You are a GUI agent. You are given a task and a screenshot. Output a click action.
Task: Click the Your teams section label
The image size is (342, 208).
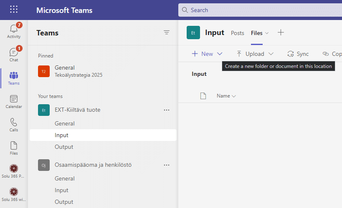50,96
